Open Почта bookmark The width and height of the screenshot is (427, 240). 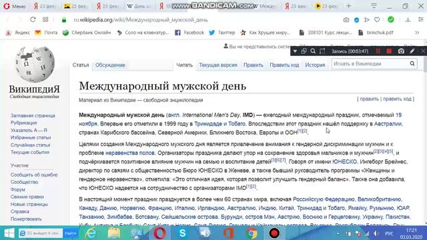pos(46,33)
